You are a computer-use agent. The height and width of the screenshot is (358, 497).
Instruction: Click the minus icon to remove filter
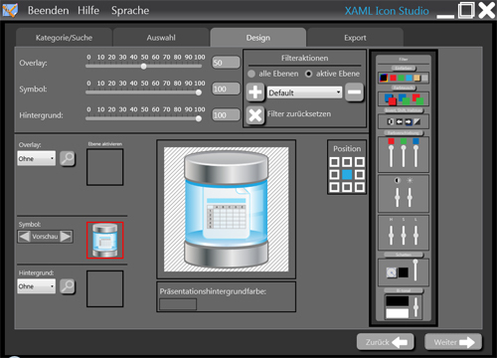pos(354,91)
